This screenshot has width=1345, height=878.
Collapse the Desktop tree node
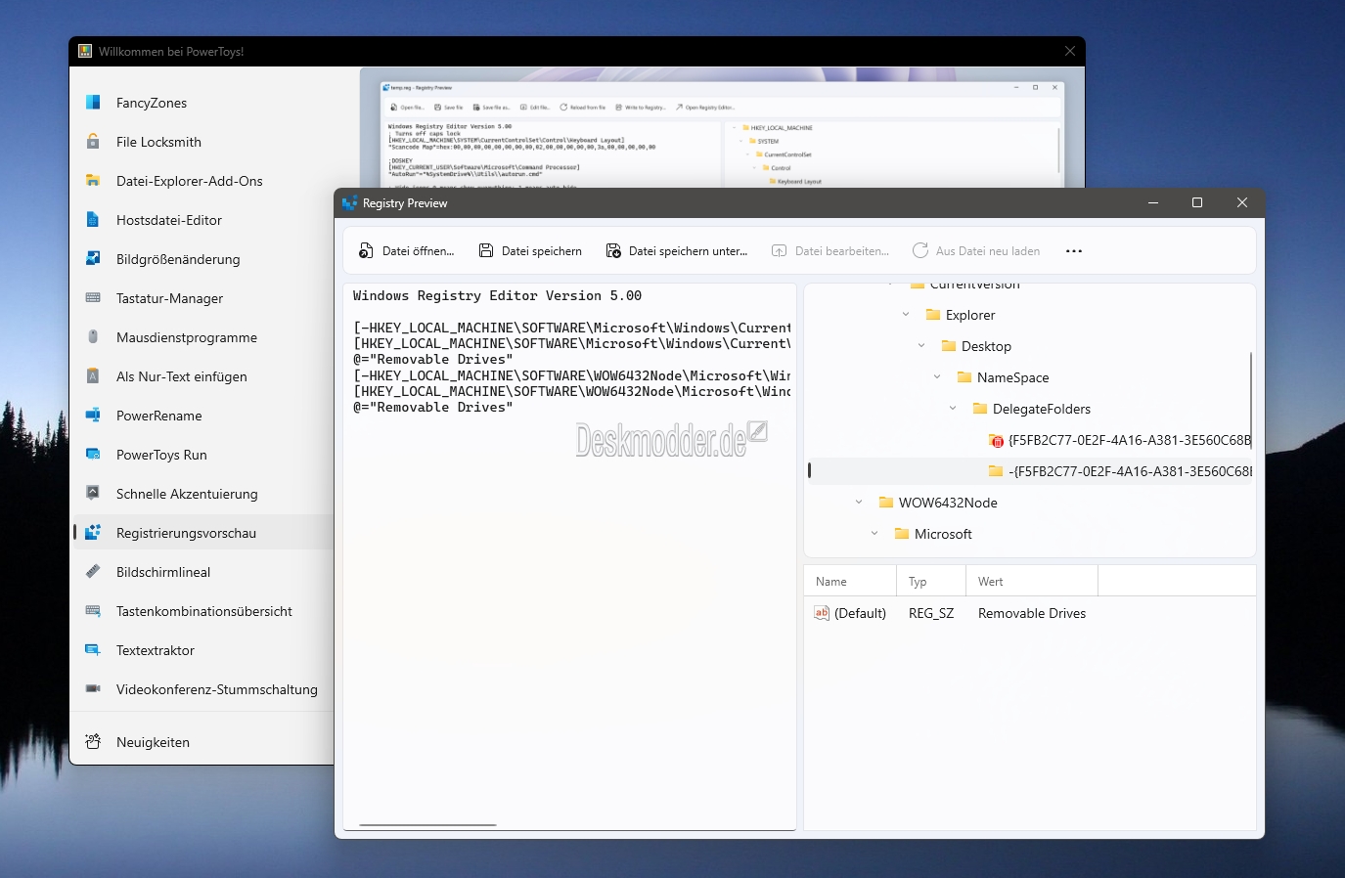[921, 346]
